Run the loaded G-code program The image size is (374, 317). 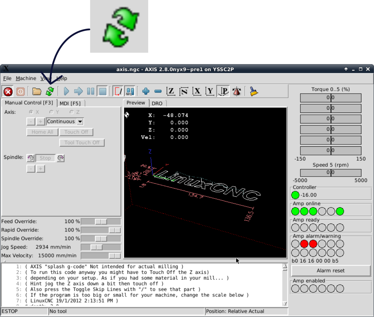[66, 91]
